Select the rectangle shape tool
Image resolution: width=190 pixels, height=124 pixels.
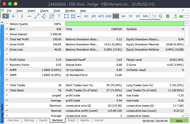66,16
